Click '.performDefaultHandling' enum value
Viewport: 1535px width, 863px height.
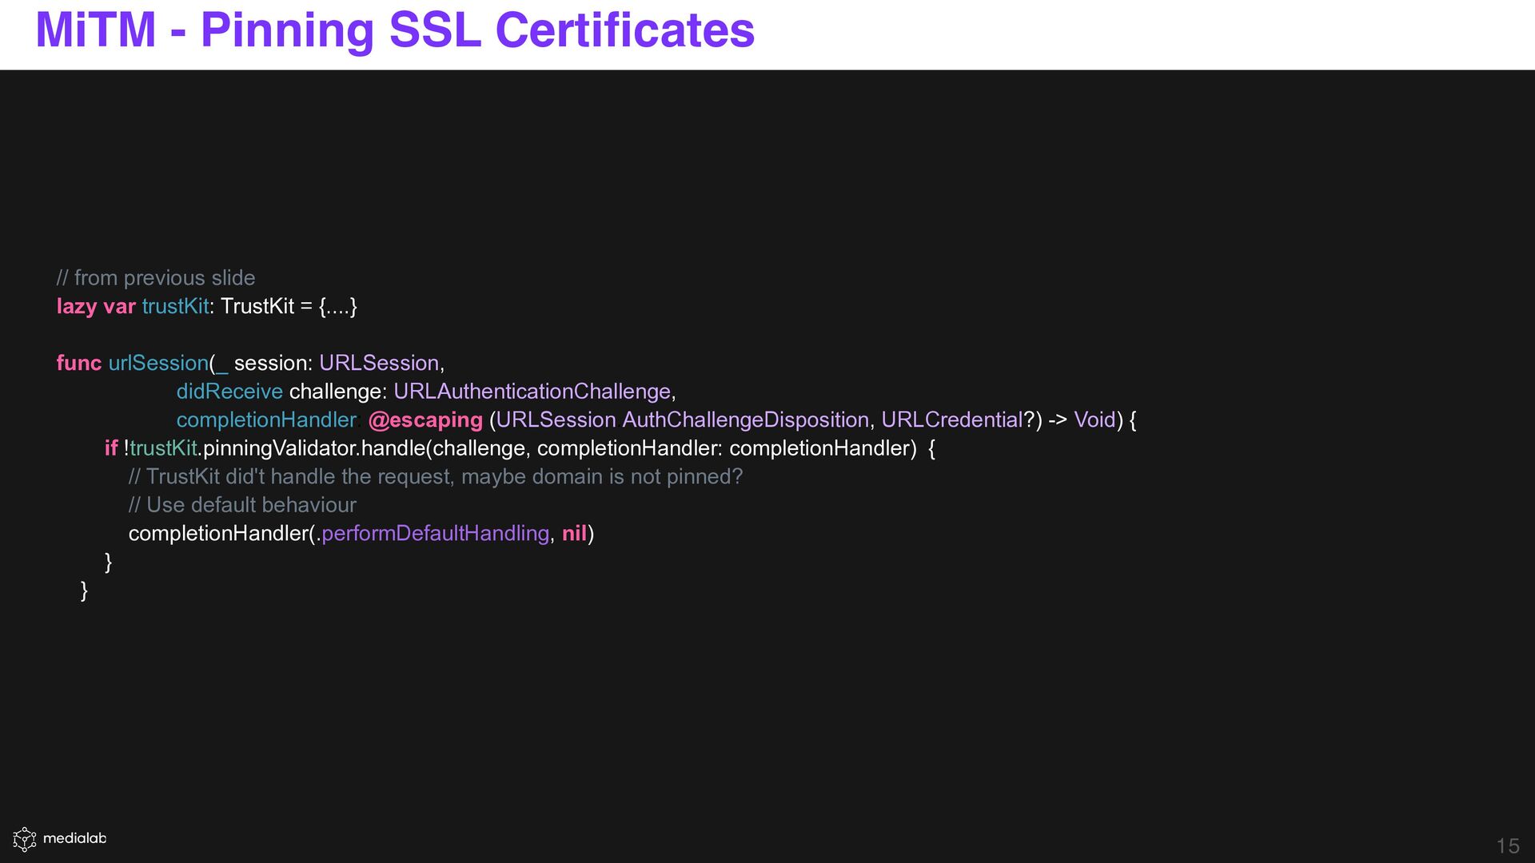434,534
